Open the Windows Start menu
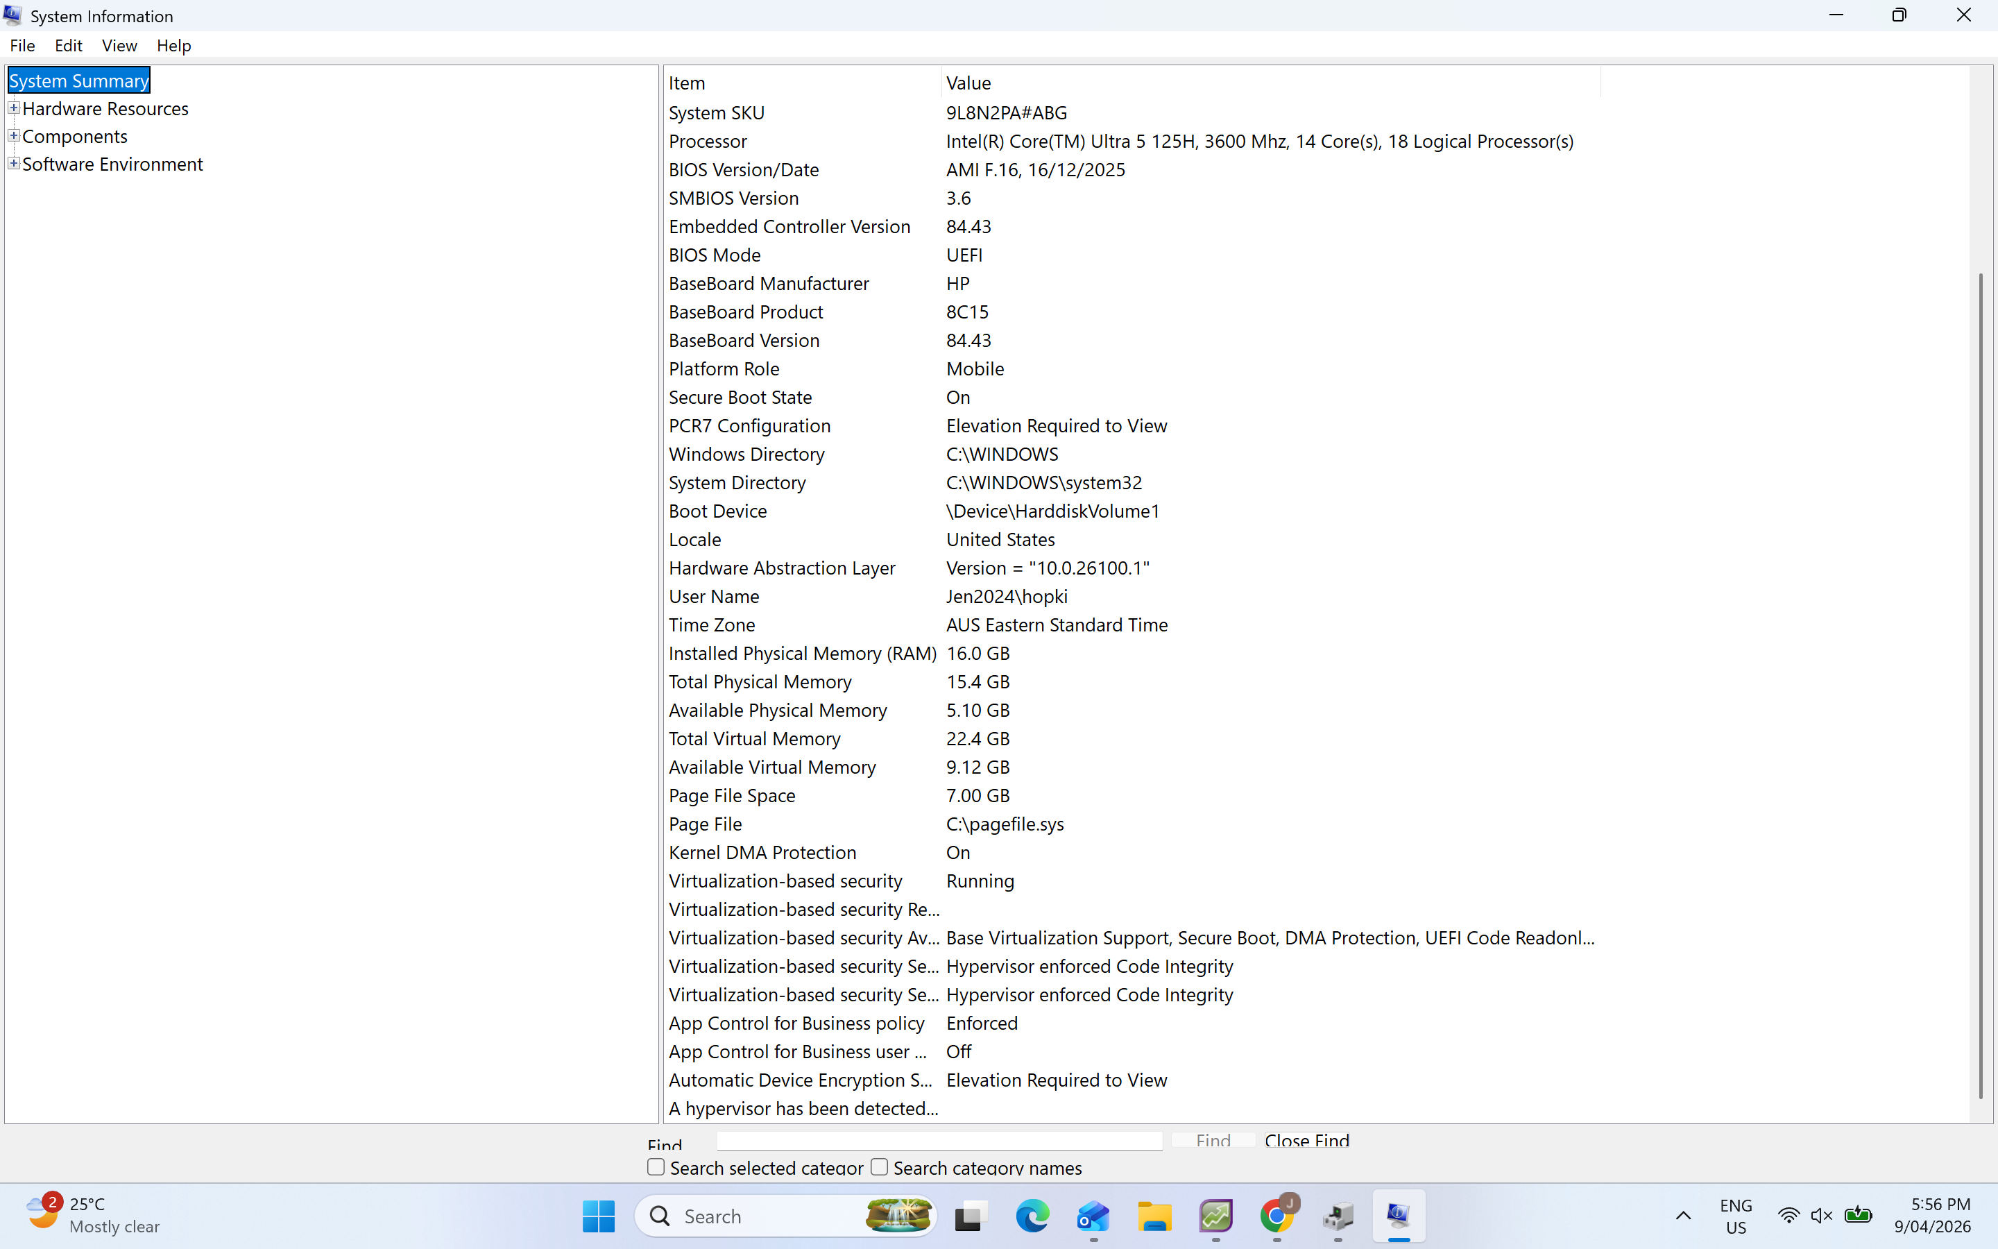This screenshot has width=1998, height=1249. 598,1216
